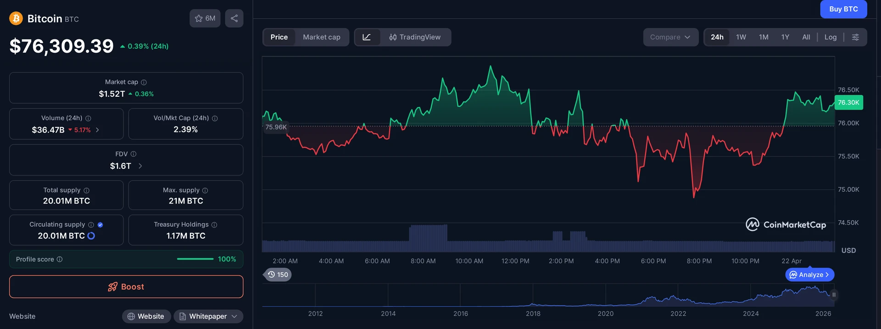
Task: Show FDV info icon
Action: [x=134, y=154]
